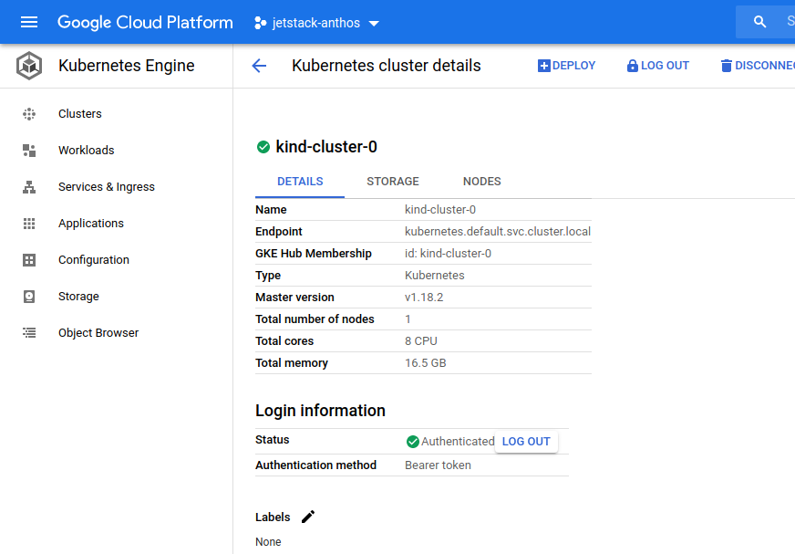Open the hamburger navigation menu
795x554 pixels.
tap(29, 22)
